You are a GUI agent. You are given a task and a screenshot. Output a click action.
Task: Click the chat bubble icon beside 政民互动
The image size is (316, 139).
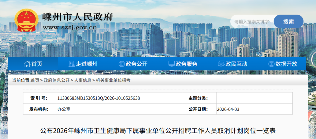point(221,64)
